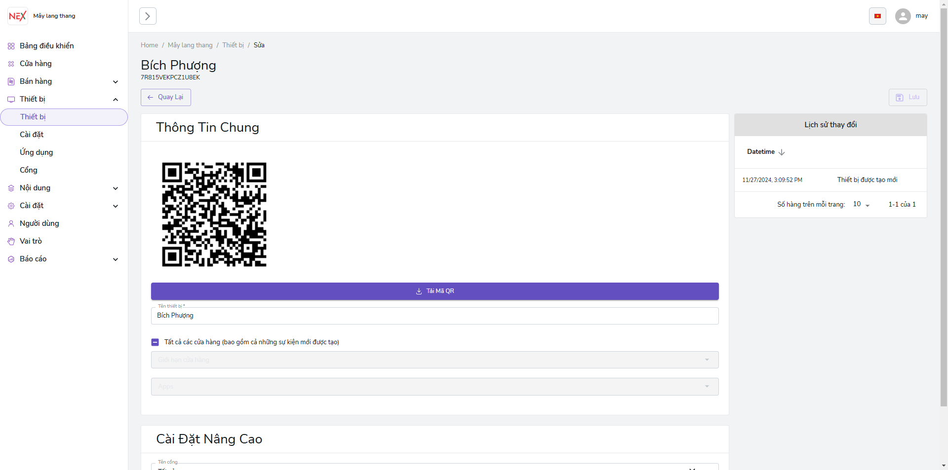948x470 pixels.
Task: Sort history by Datetime arrow
Action: [782, 152]
